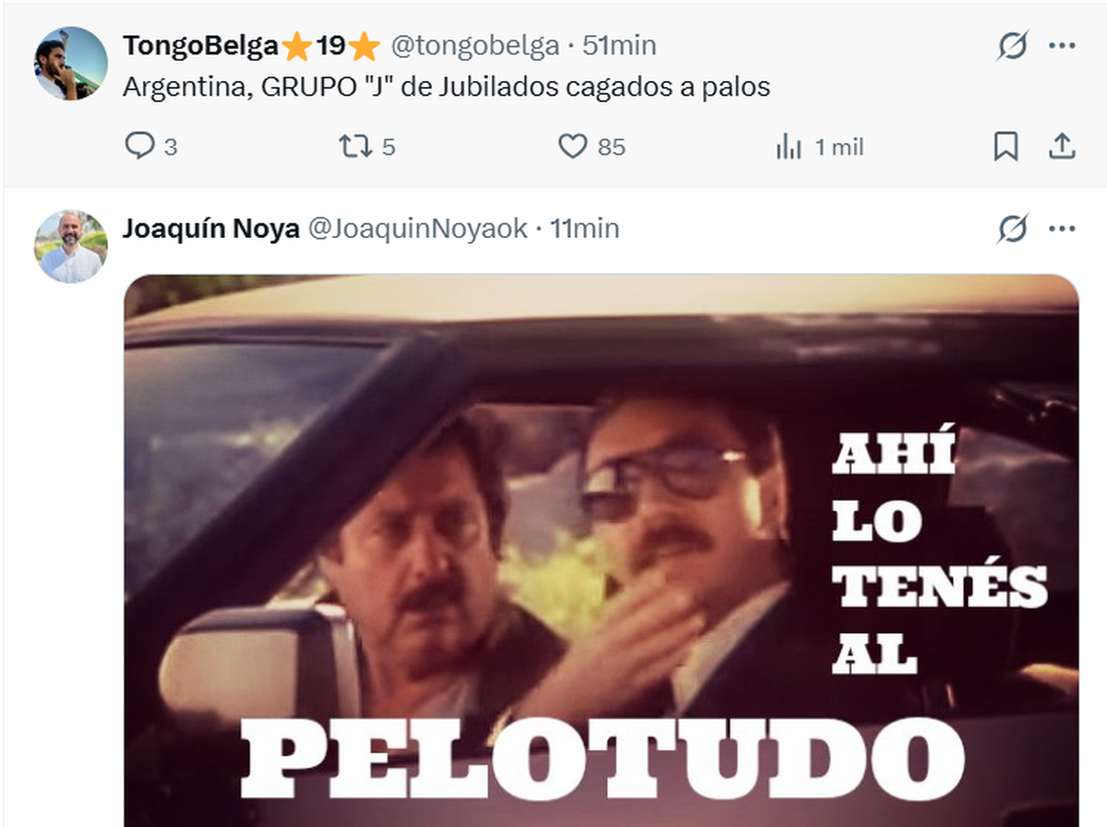View analytics for TongoBelga's tweet
The width and height of the screenshot is (1107, 827).
point(819,147)
